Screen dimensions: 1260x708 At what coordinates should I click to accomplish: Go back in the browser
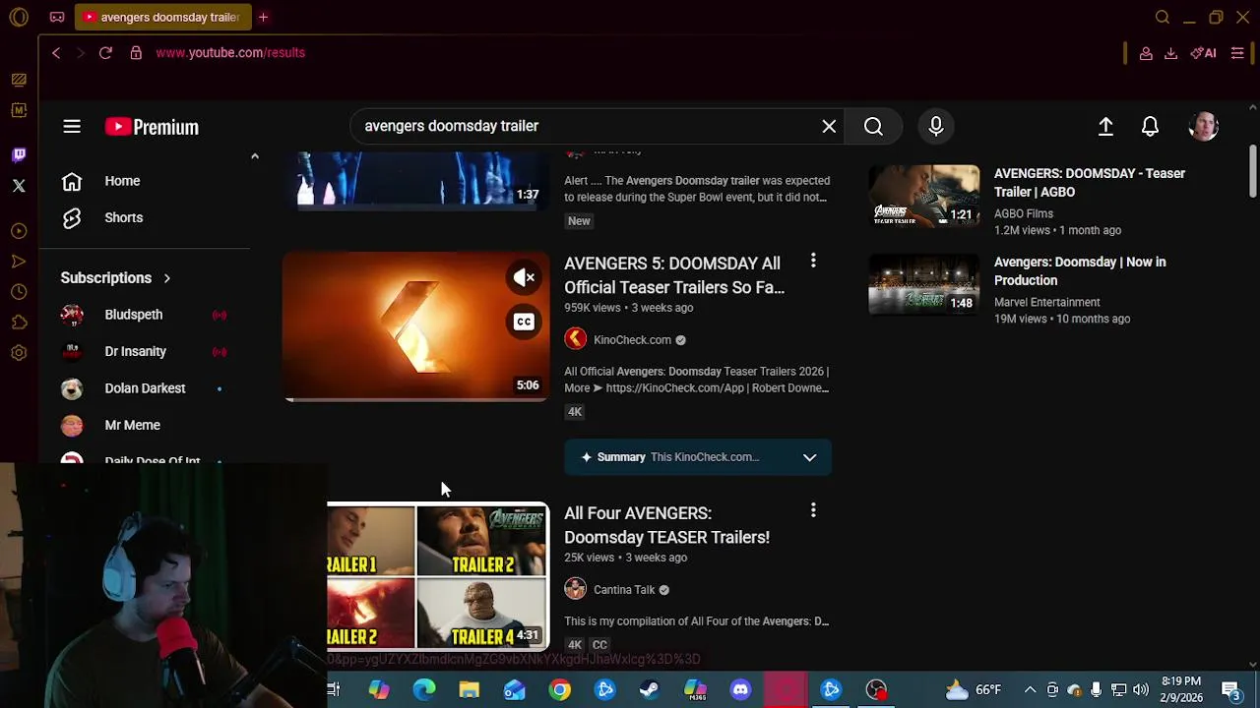56,53
